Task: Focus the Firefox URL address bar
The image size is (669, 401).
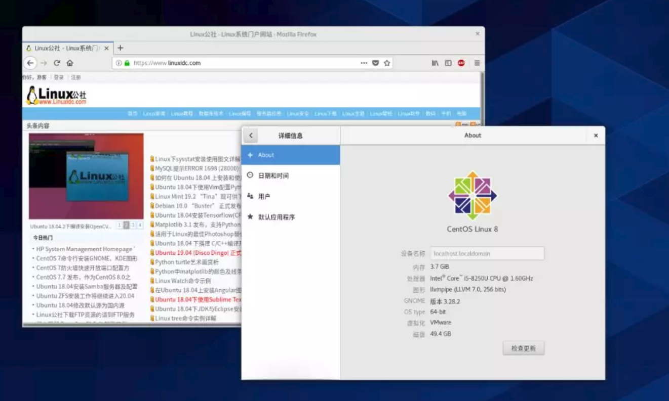Action: click(x=252, y=63)
